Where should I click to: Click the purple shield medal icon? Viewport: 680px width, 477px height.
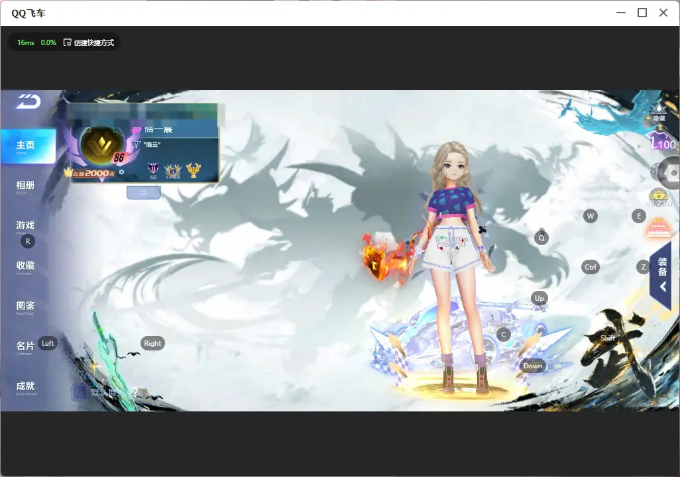coord(153,169)
